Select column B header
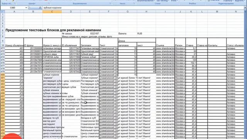 [33, 12]
